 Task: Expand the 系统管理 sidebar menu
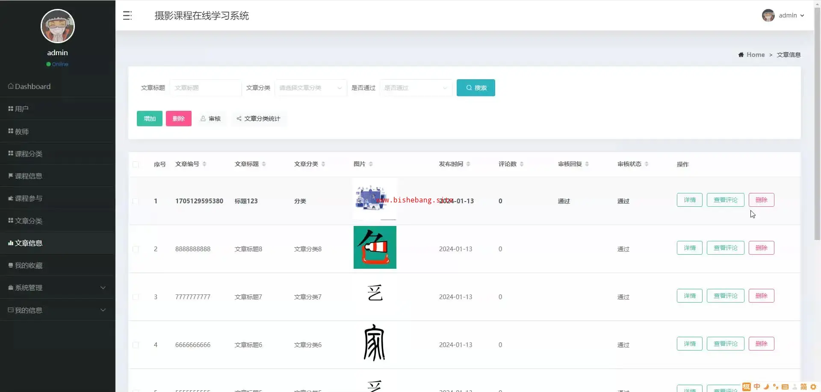click(x=57, y=288)
